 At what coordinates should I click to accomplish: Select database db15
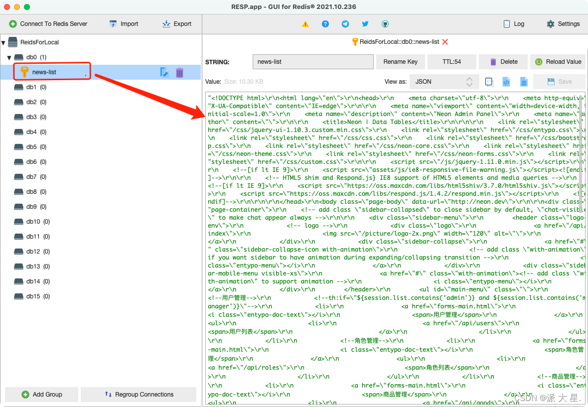coord(37,296)
